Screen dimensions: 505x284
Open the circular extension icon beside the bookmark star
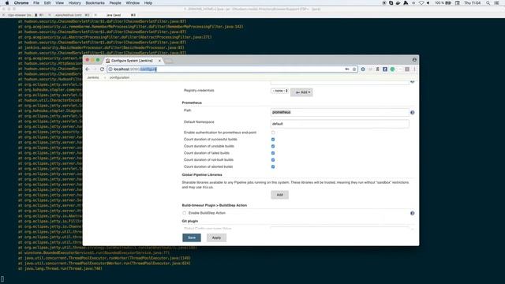coord(363,69)
